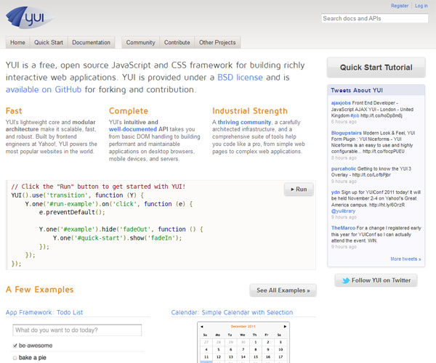436x363 pixels.
Task: Open ajaxjobs tweet author link
Action: click(x=341, y=103)
